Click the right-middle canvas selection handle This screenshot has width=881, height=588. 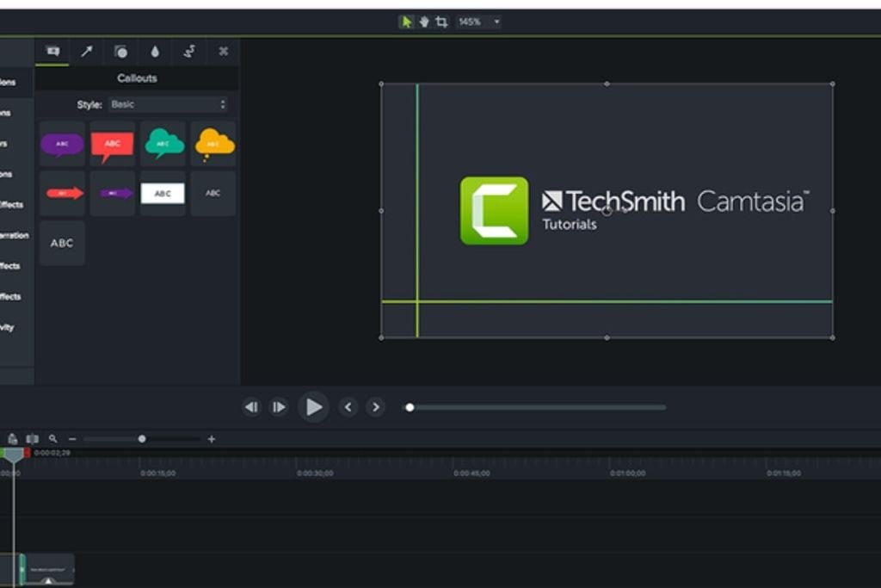[x=833, y=211]
